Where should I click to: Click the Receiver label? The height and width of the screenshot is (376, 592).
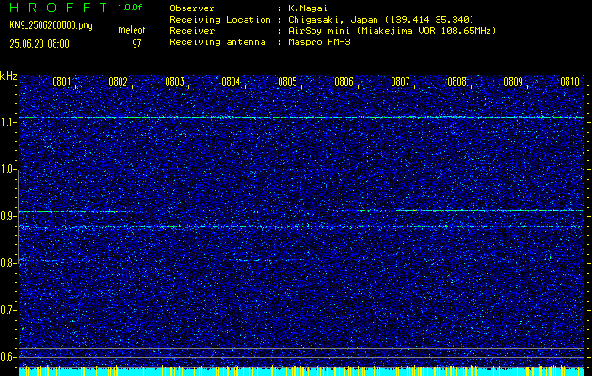pos(192,30)
